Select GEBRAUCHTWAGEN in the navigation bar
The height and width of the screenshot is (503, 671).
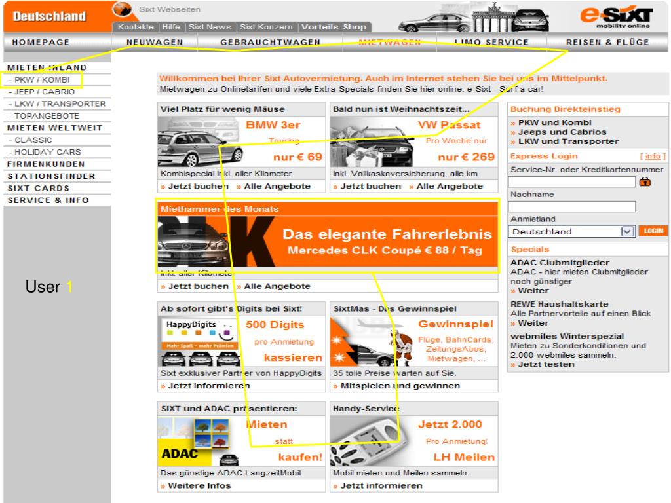pos(271,43)
